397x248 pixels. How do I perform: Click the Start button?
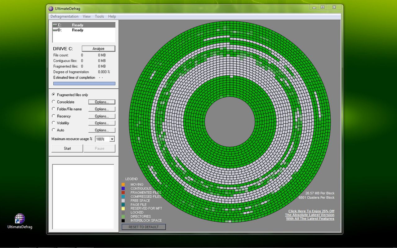tap(67, 148)
